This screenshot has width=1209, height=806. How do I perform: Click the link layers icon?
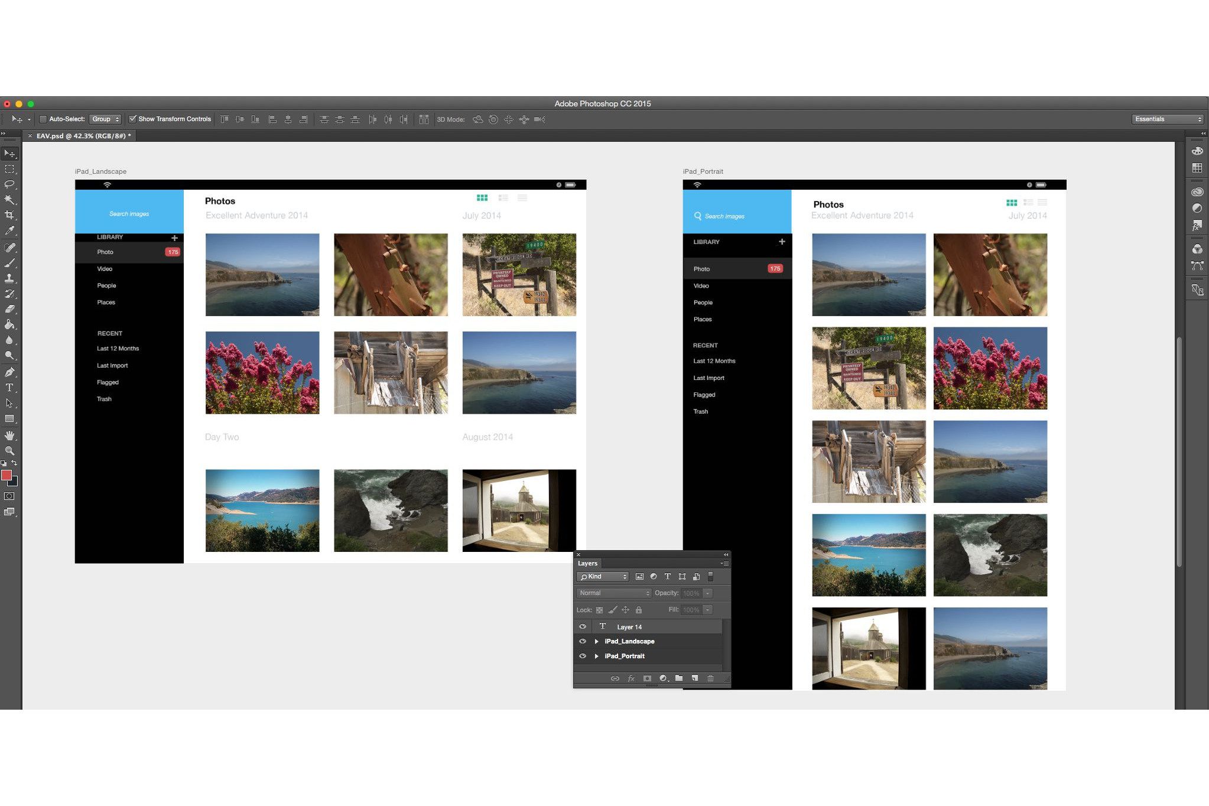[615, 678]
